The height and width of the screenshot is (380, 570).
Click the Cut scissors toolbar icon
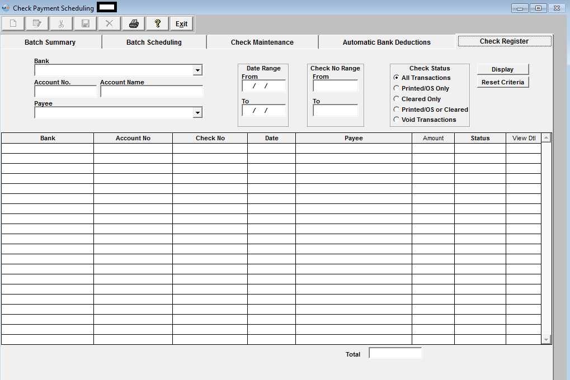pyautogui.click(x=62, y=23)
